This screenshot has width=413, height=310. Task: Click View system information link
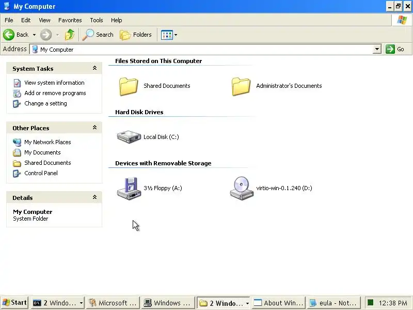55,83
